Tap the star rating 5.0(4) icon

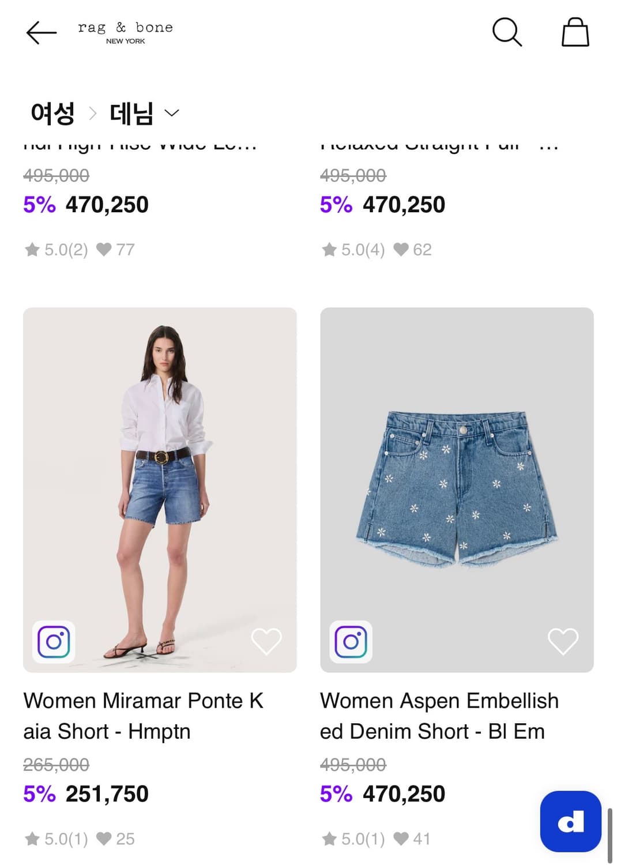pos(329,250)
